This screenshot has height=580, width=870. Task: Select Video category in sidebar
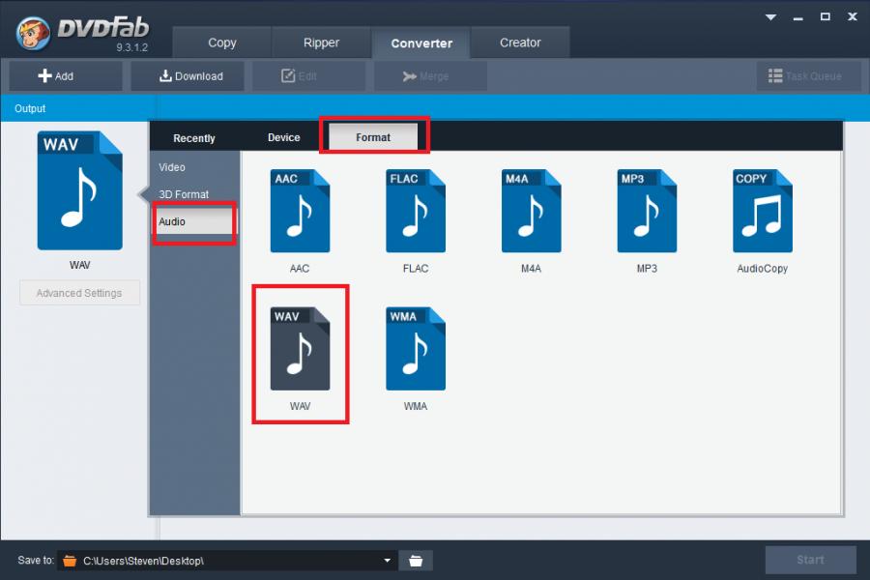[172, 167]
